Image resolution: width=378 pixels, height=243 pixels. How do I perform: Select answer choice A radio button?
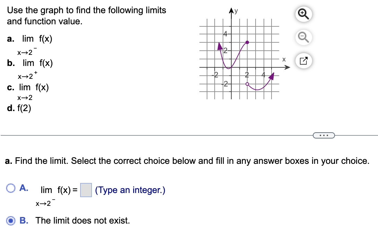click(x=11, y=187)
